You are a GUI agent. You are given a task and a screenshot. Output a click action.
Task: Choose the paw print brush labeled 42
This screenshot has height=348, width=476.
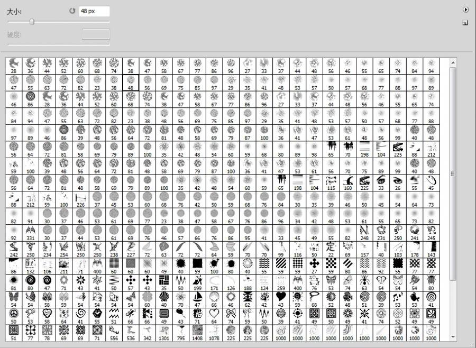pos(264,300)
